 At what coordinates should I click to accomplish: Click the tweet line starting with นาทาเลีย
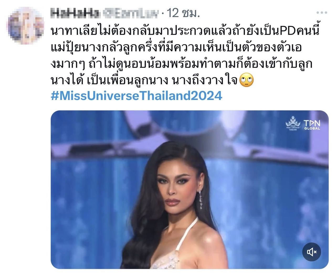[x=185, y=31]
